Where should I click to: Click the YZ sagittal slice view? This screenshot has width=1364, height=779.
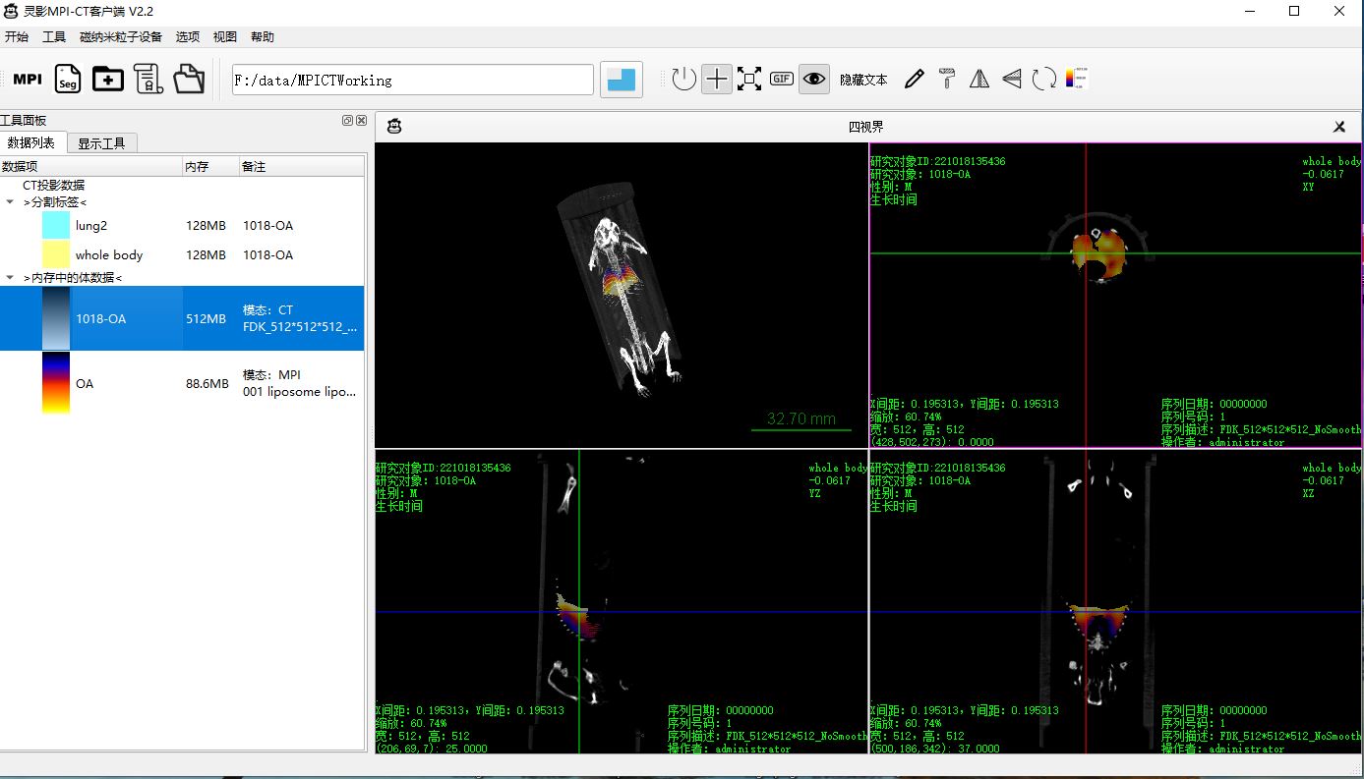(x=621, y=602)
